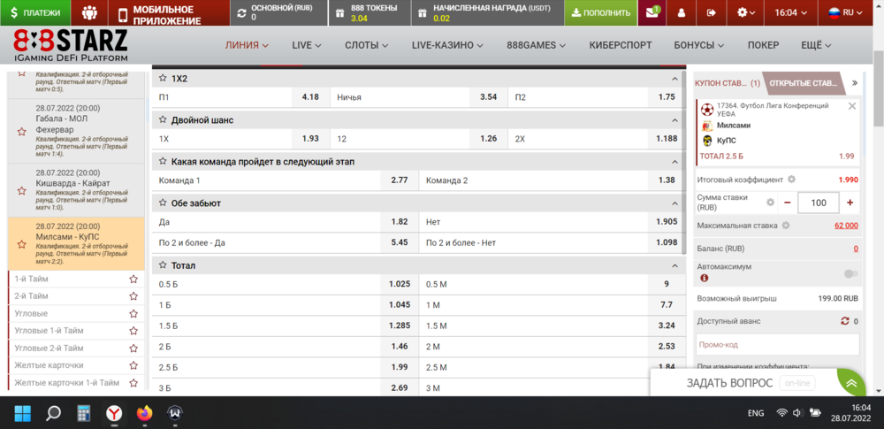Viewport: 884px width, 429px height.
Task: Star the Угловые row
Action: pyautogui.click(x=133, y=314)
